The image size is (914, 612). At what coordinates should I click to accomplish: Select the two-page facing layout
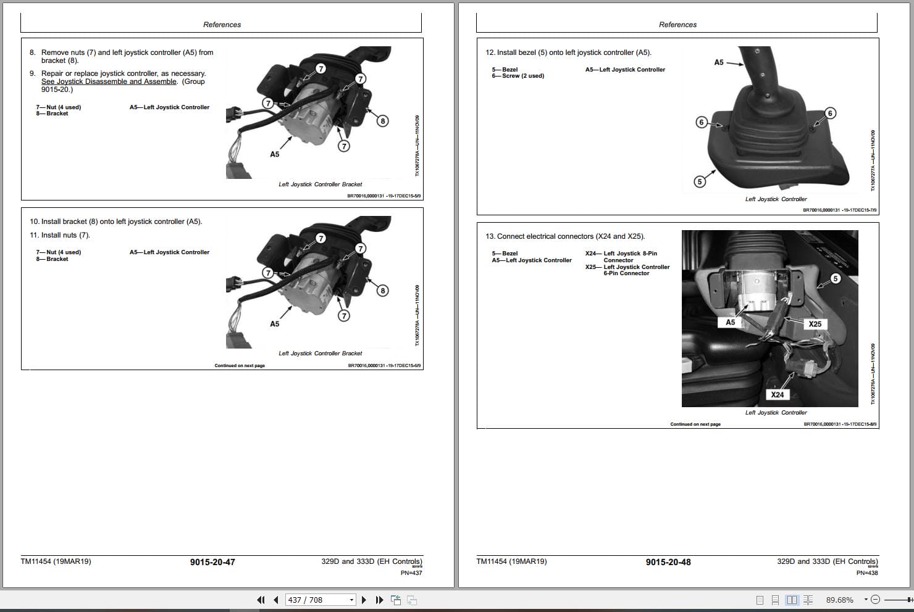tap(792, 600)
